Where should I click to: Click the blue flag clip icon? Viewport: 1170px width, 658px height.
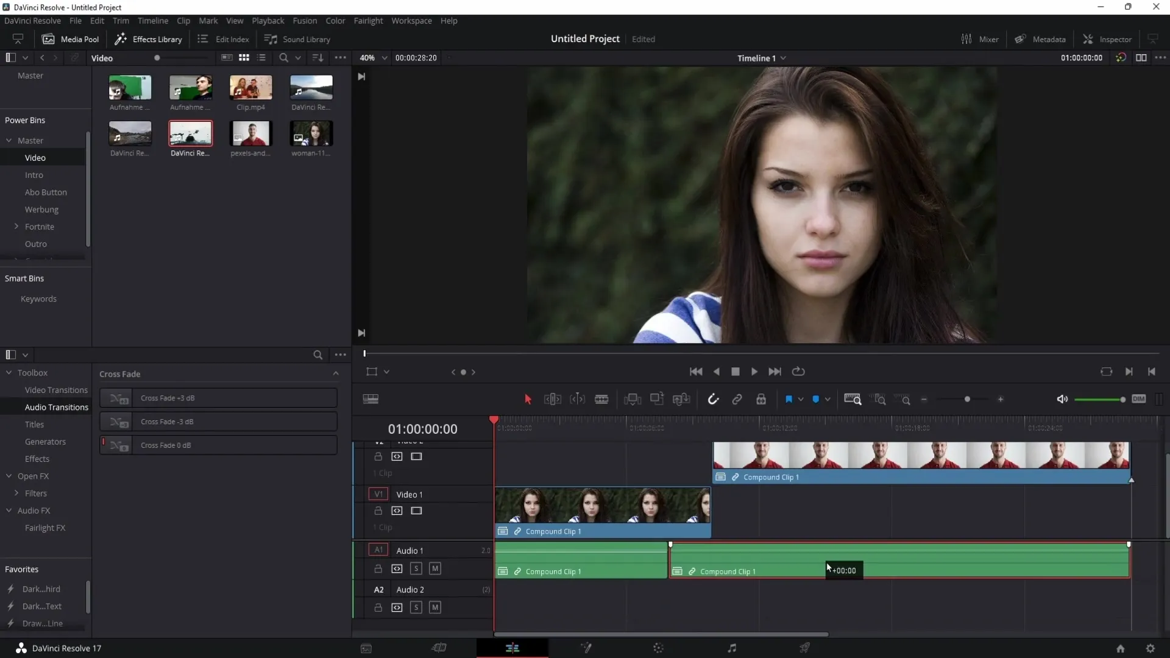789,400
